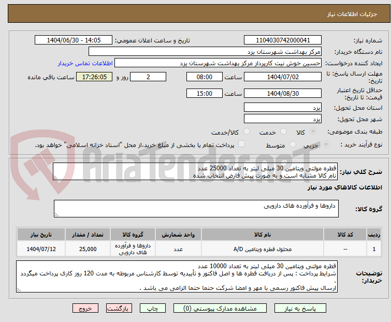Screen dimensions: 391x322
Task: Click the توضیحات خریدار text area
Action: pos(177,276)
